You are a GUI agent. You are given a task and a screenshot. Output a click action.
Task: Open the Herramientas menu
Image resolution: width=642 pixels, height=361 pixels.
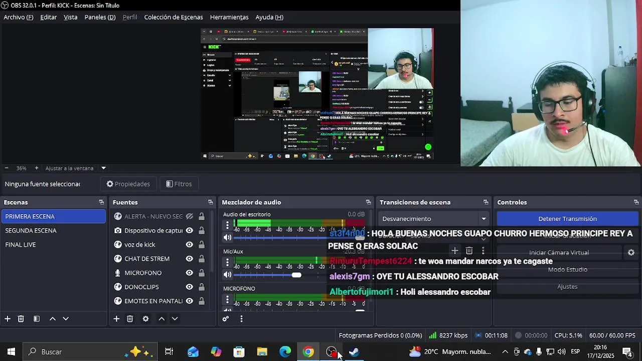(x=229, y=17)
